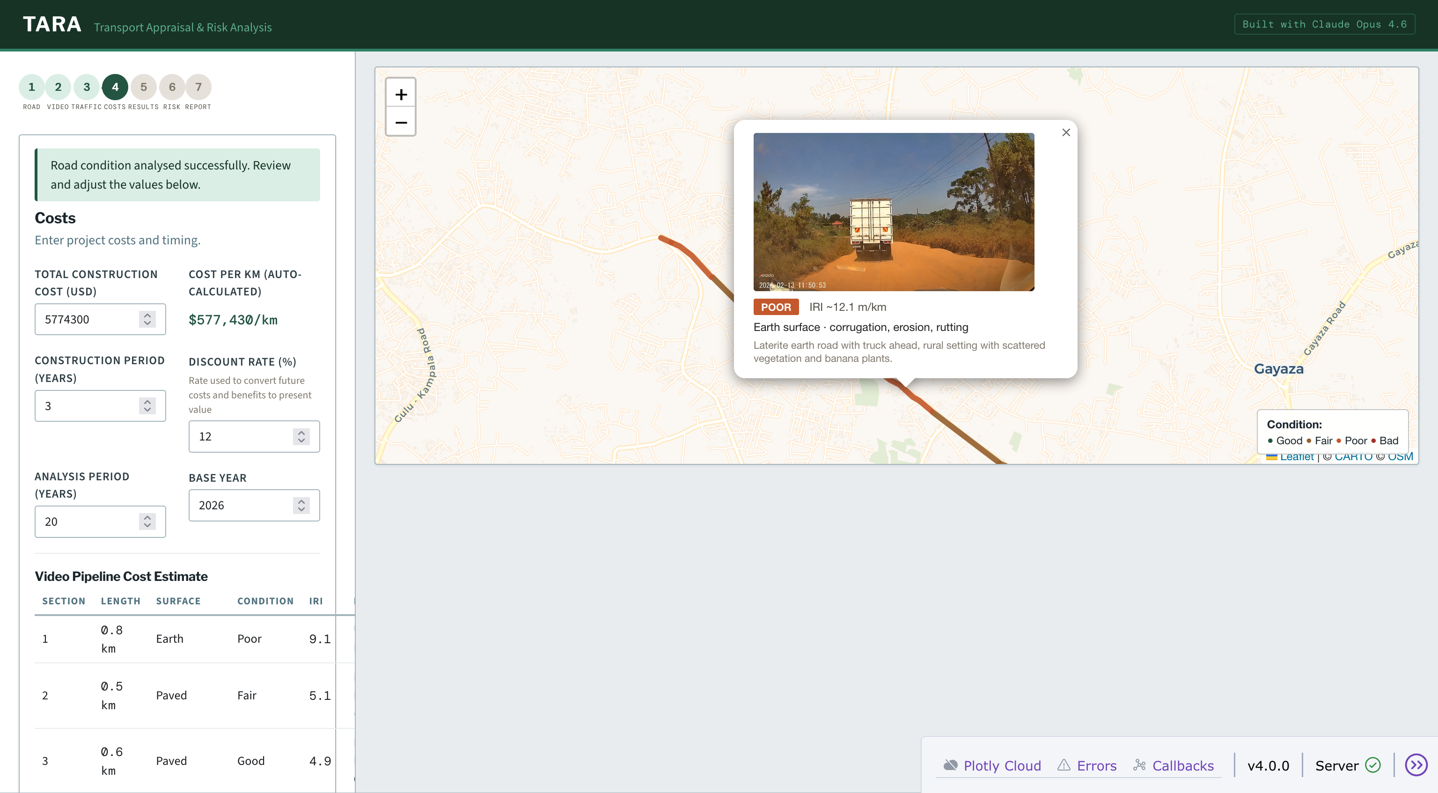The image size is (1438, 793).
Task: Jump to step 6 Risk
Action: click(x=172, y=87)
